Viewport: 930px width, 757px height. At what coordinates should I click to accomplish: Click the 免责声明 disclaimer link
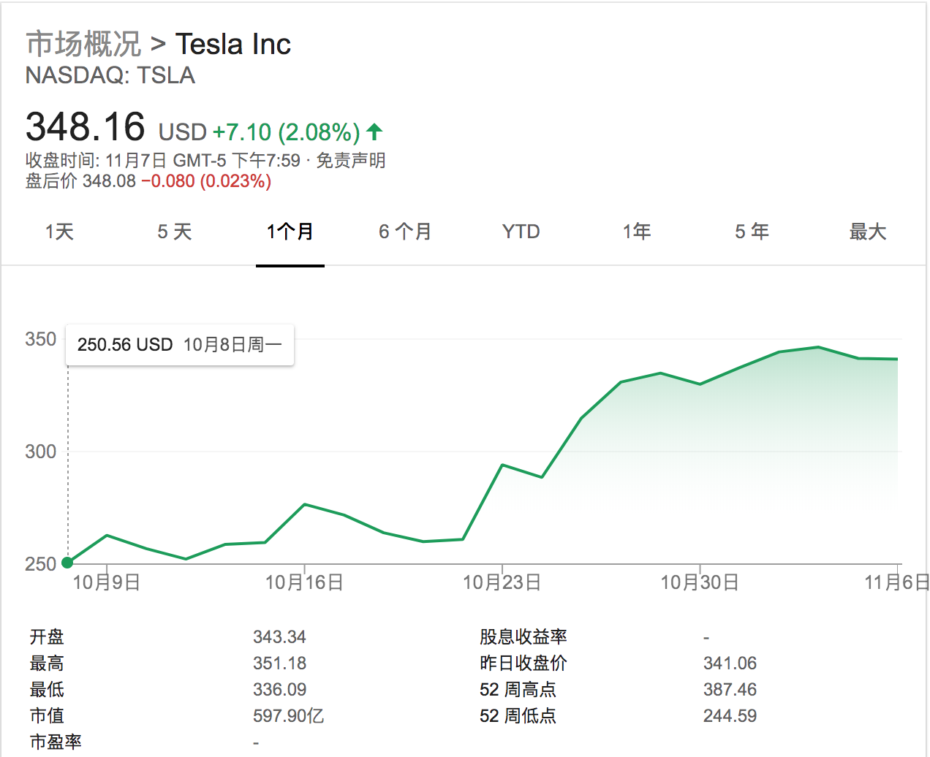tap(351, 161)
